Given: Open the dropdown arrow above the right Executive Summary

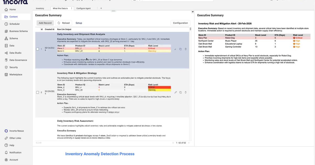Looking at the screenshot, I should [193, 12].
